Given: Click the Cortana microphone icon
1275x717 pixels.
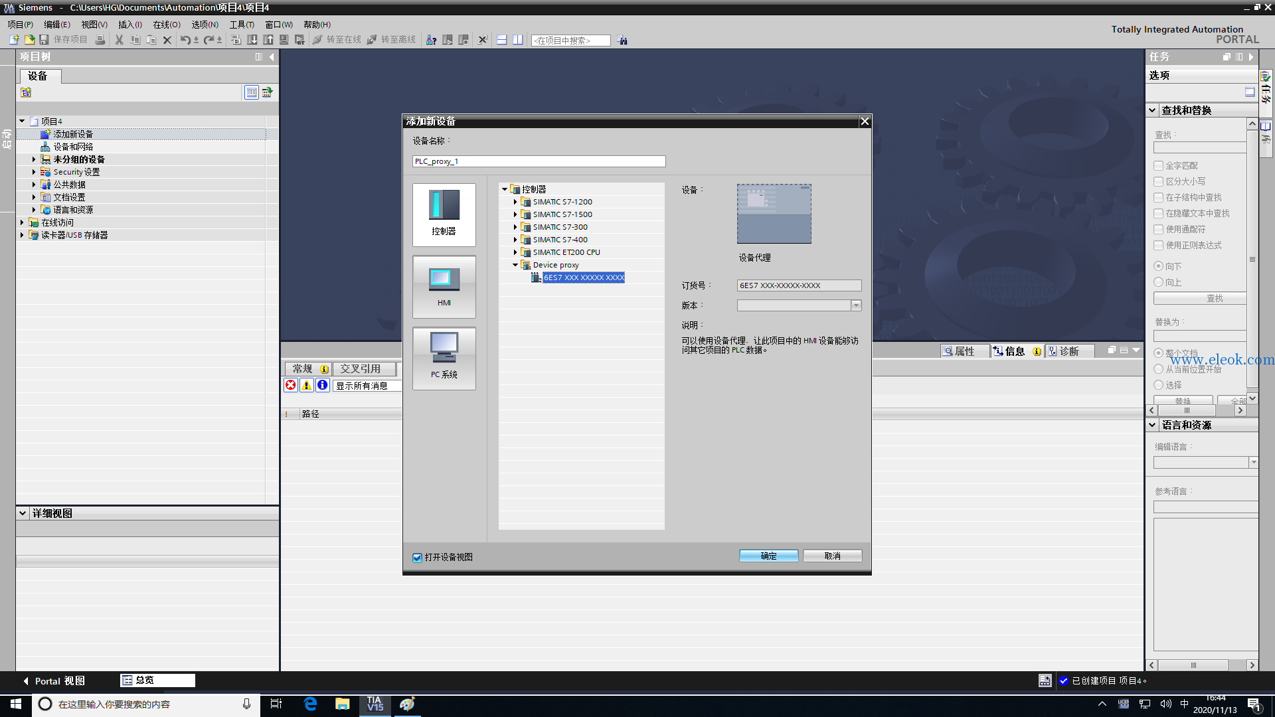Looking at the screenshot, I should click(247, 704).
